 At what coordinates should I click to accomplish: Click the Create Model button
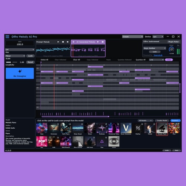coord(162,121)
